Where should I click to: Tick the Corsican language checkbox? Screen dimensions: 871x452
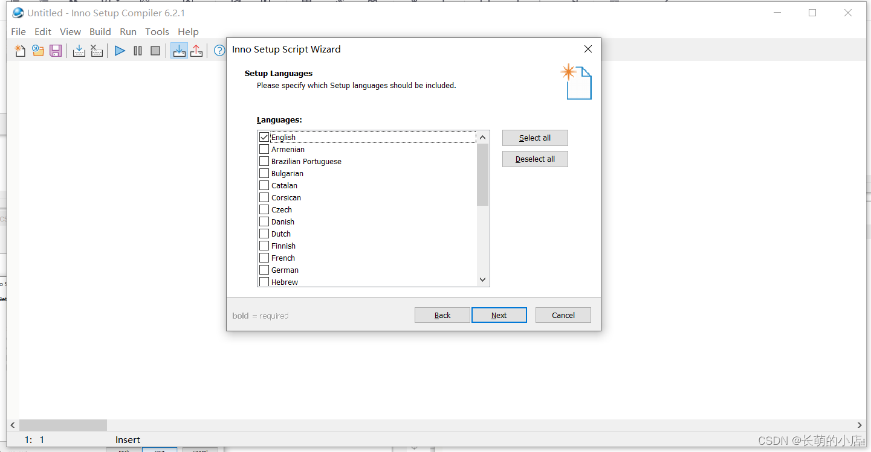click(x=264, y=197)
